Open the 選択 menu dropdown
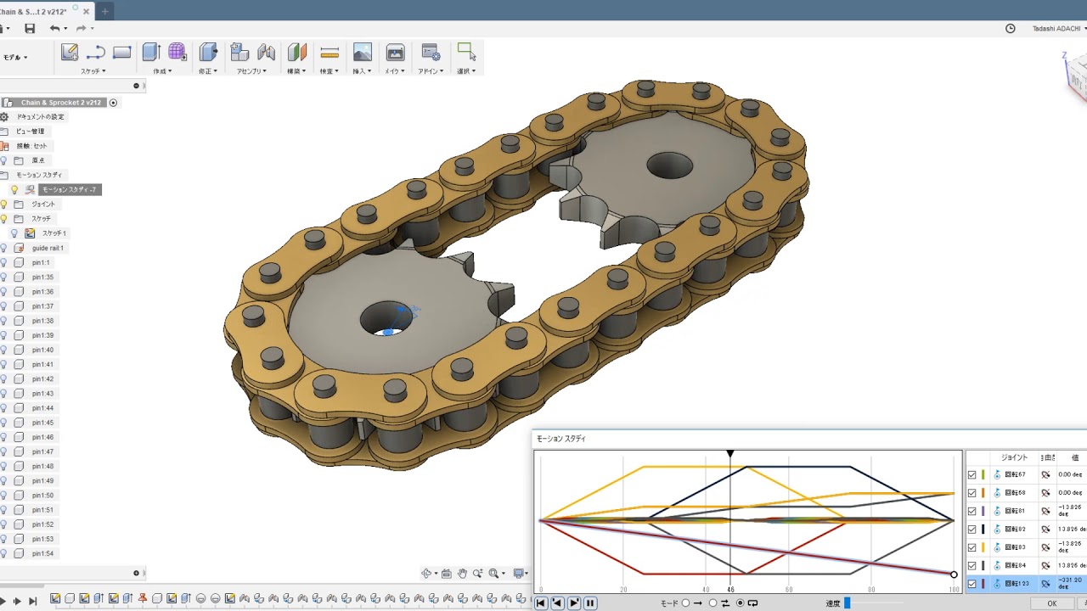Image resolution: width=1087 pixels, height=611 pixels. 466,71
